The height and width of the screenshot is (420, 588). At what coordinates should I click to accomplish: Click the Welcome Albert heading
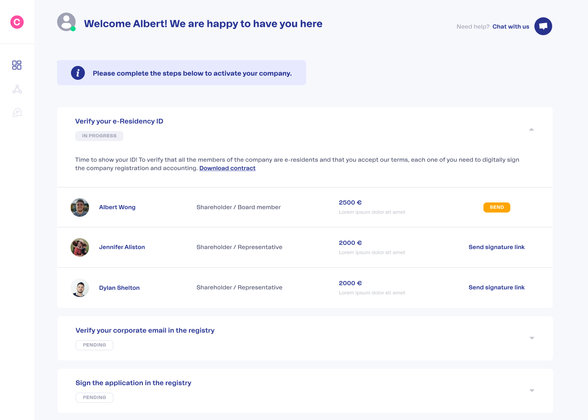(x=203, y=24)
